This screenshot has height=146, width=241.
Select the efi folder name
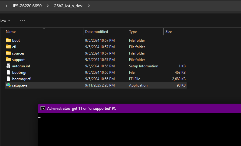pos(14,47)
